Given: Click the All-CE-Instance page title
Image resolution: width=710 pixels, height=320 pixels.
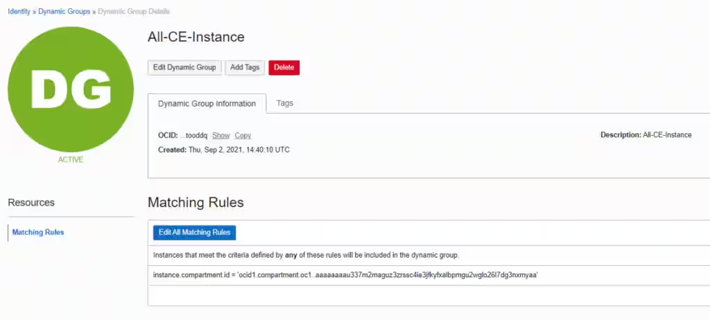Looking at the screenshot, I should (x=196, y=37).
